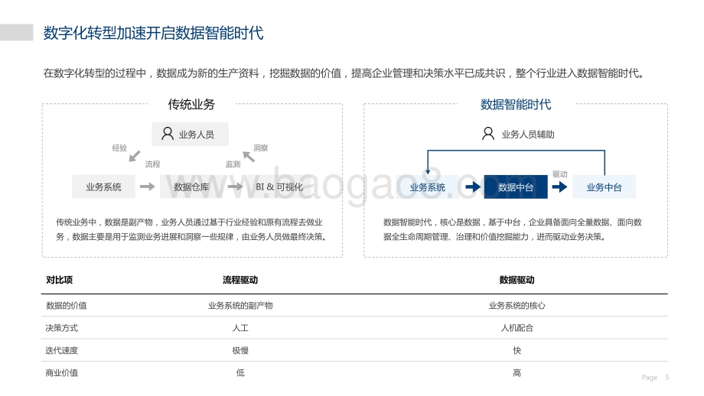Screen dimensions: 704x396
Task: Click the person icon beside 业务人员
Action: pyautogui.click(x=168, y=134)
